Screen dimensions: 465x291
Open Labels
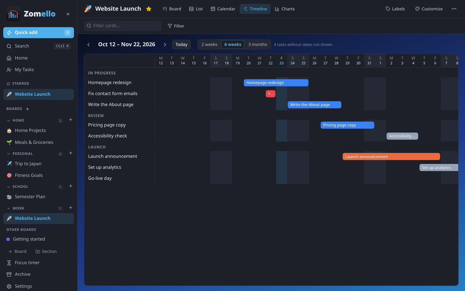tap(395, 9)
